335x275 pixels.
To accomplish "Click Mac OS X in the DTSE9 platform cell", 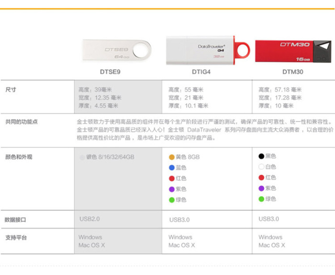I will click(92, 245).
